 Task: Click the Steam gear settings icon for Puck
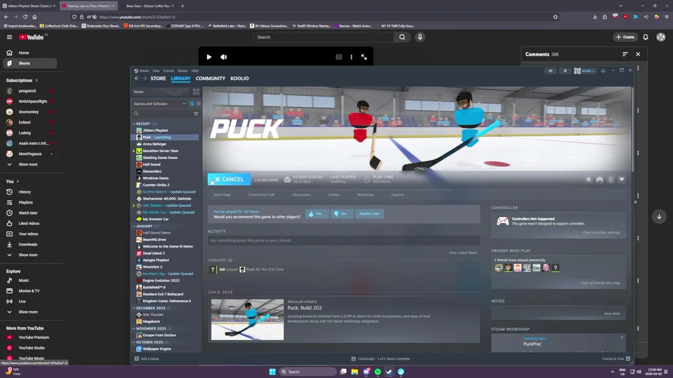point(588,180)
